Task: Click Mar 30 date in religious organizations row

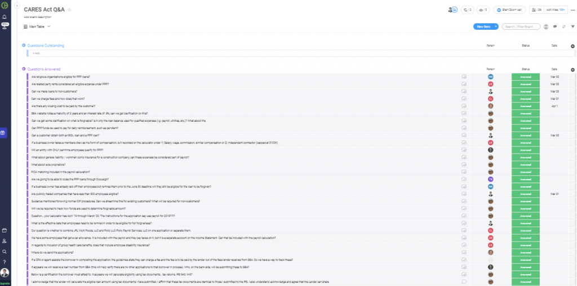Action: click(554, 77)
